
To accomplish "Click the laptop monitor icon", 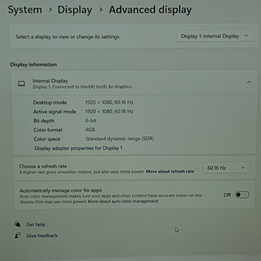I will tap(21, 84).
